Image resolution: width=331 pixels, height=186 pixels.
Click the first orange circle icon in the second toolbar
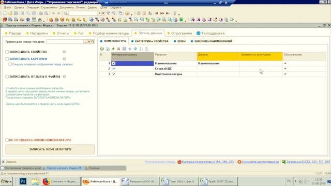51,20
